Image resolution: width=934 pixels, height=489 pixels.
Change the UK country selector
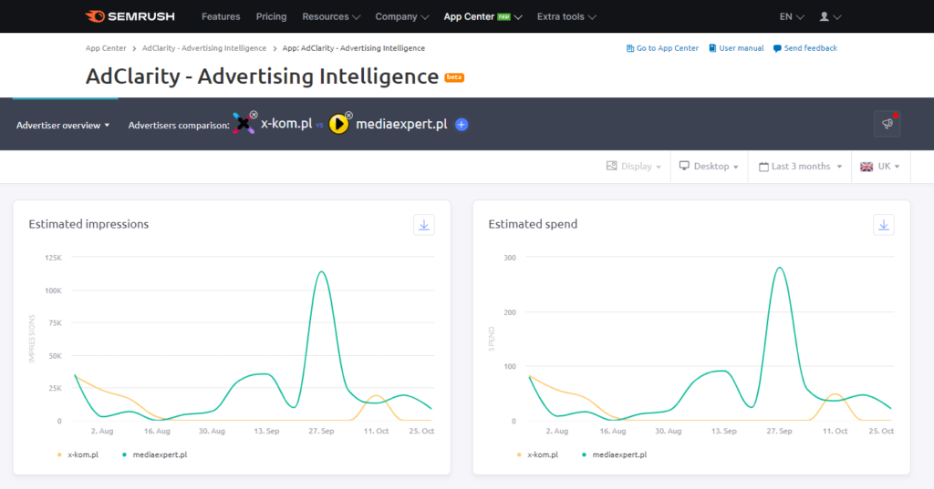880,167
